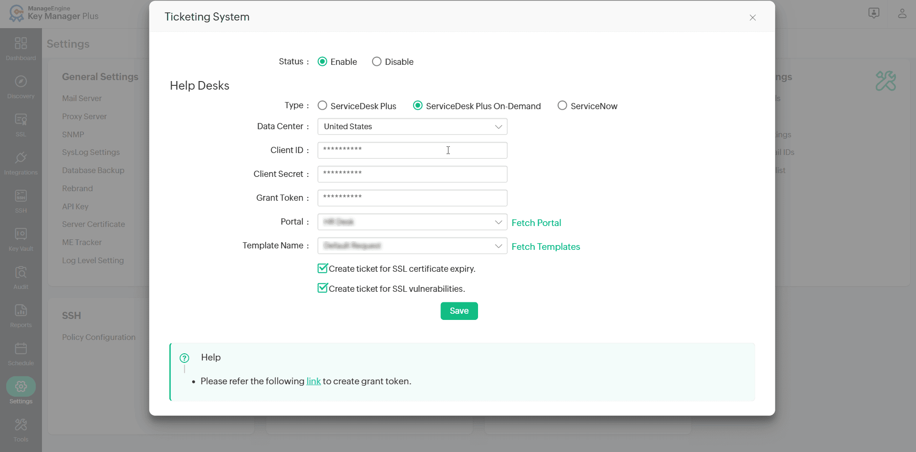Viewport: 916px width, 452px height.
Task: Open the SSH sidebar icon
Action: pyautogui.click(x=21, y=196)
